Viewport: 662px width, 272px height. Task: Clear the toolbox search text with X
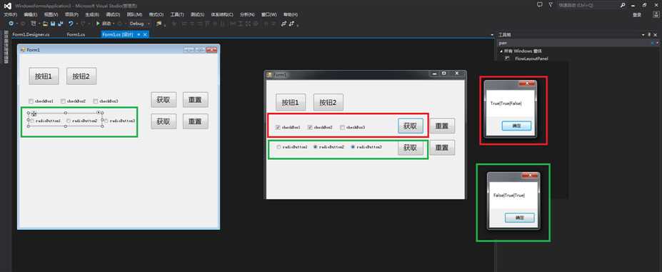[x=652, y=43]
